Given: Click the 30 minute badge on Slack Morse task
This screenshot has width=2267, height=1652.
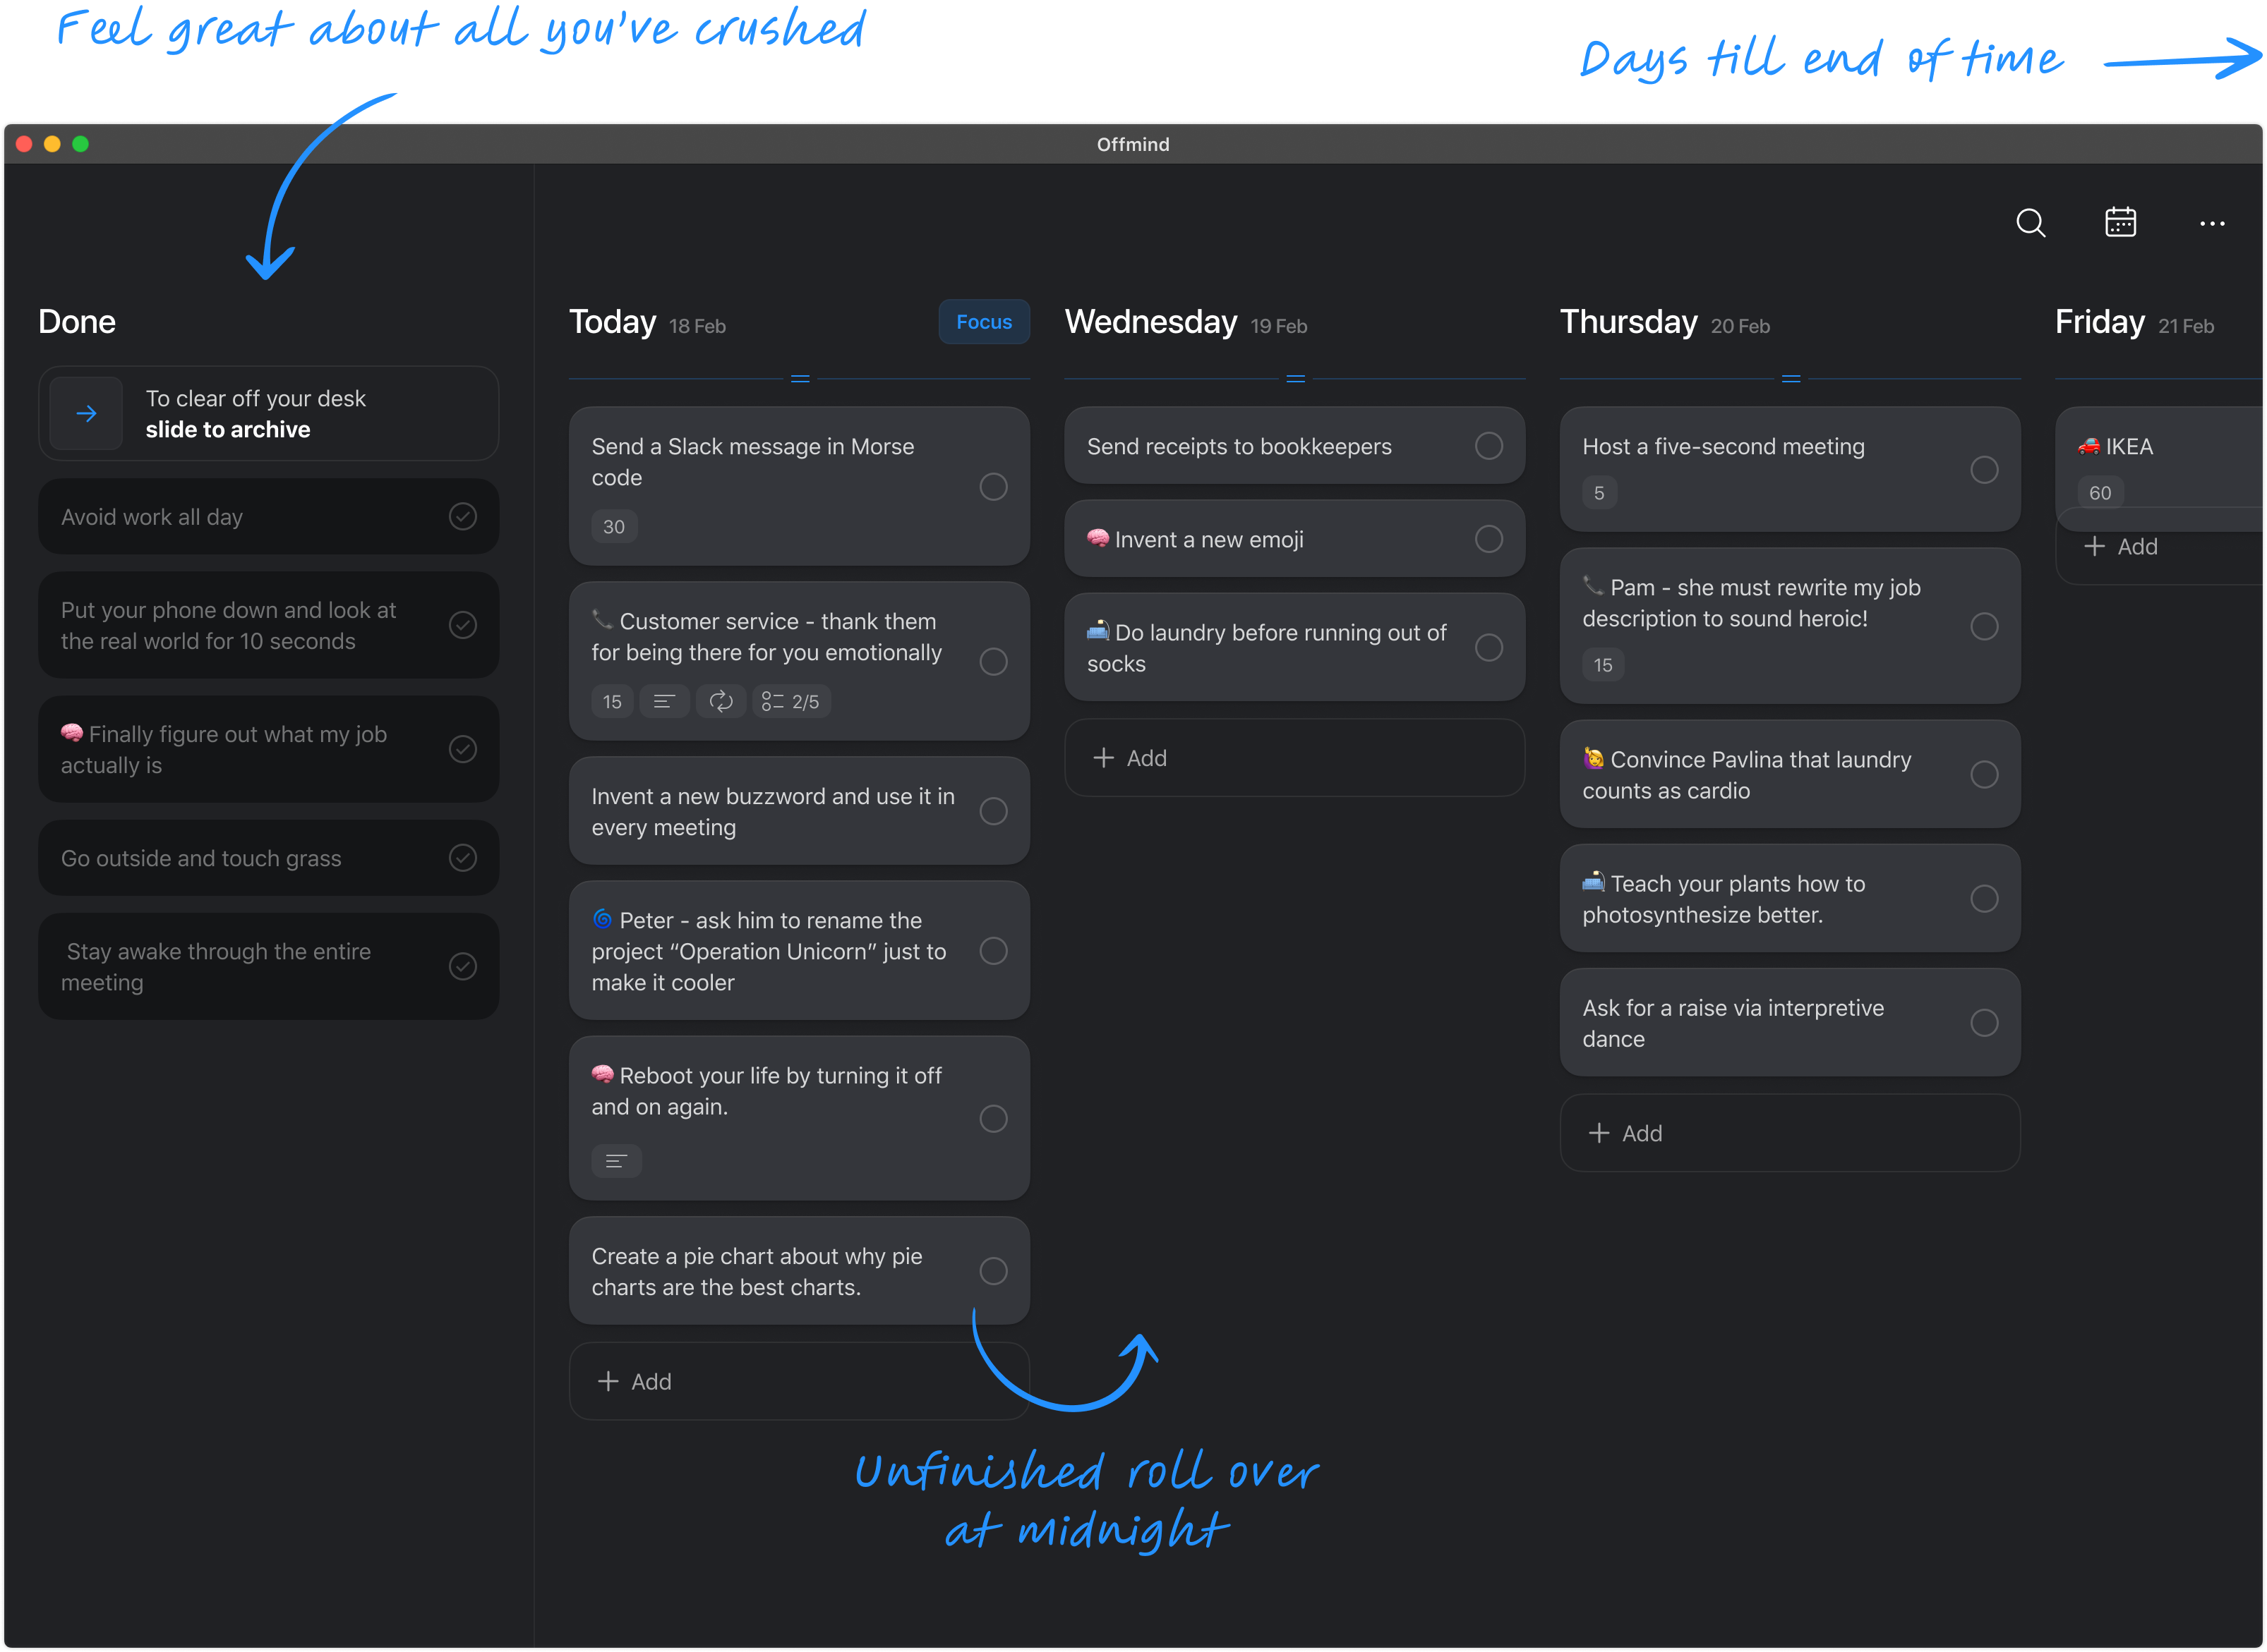Looking at the screenshot, I should coord(613,526).
